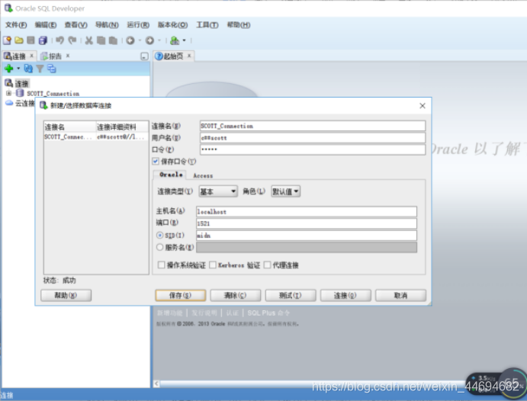Select the 服务名 radio button
The height and width of the screenshot is (401, 527).
pos(160,247)
